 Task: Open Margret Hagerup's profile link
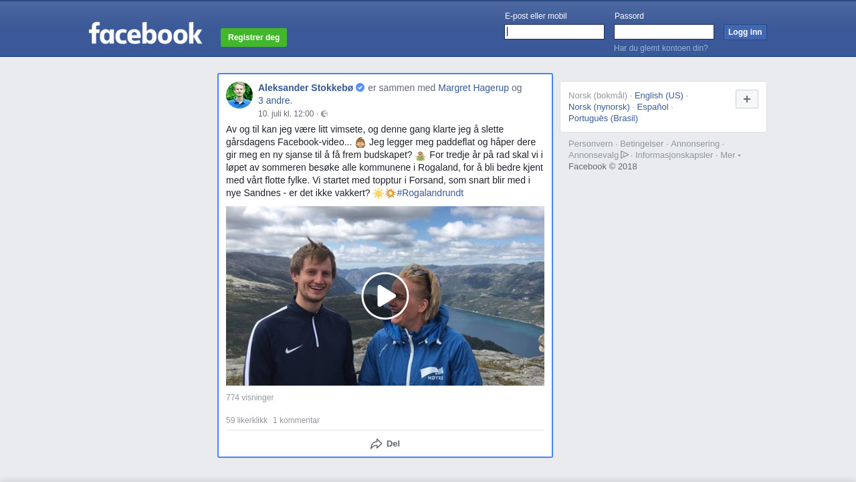(473, 88)
